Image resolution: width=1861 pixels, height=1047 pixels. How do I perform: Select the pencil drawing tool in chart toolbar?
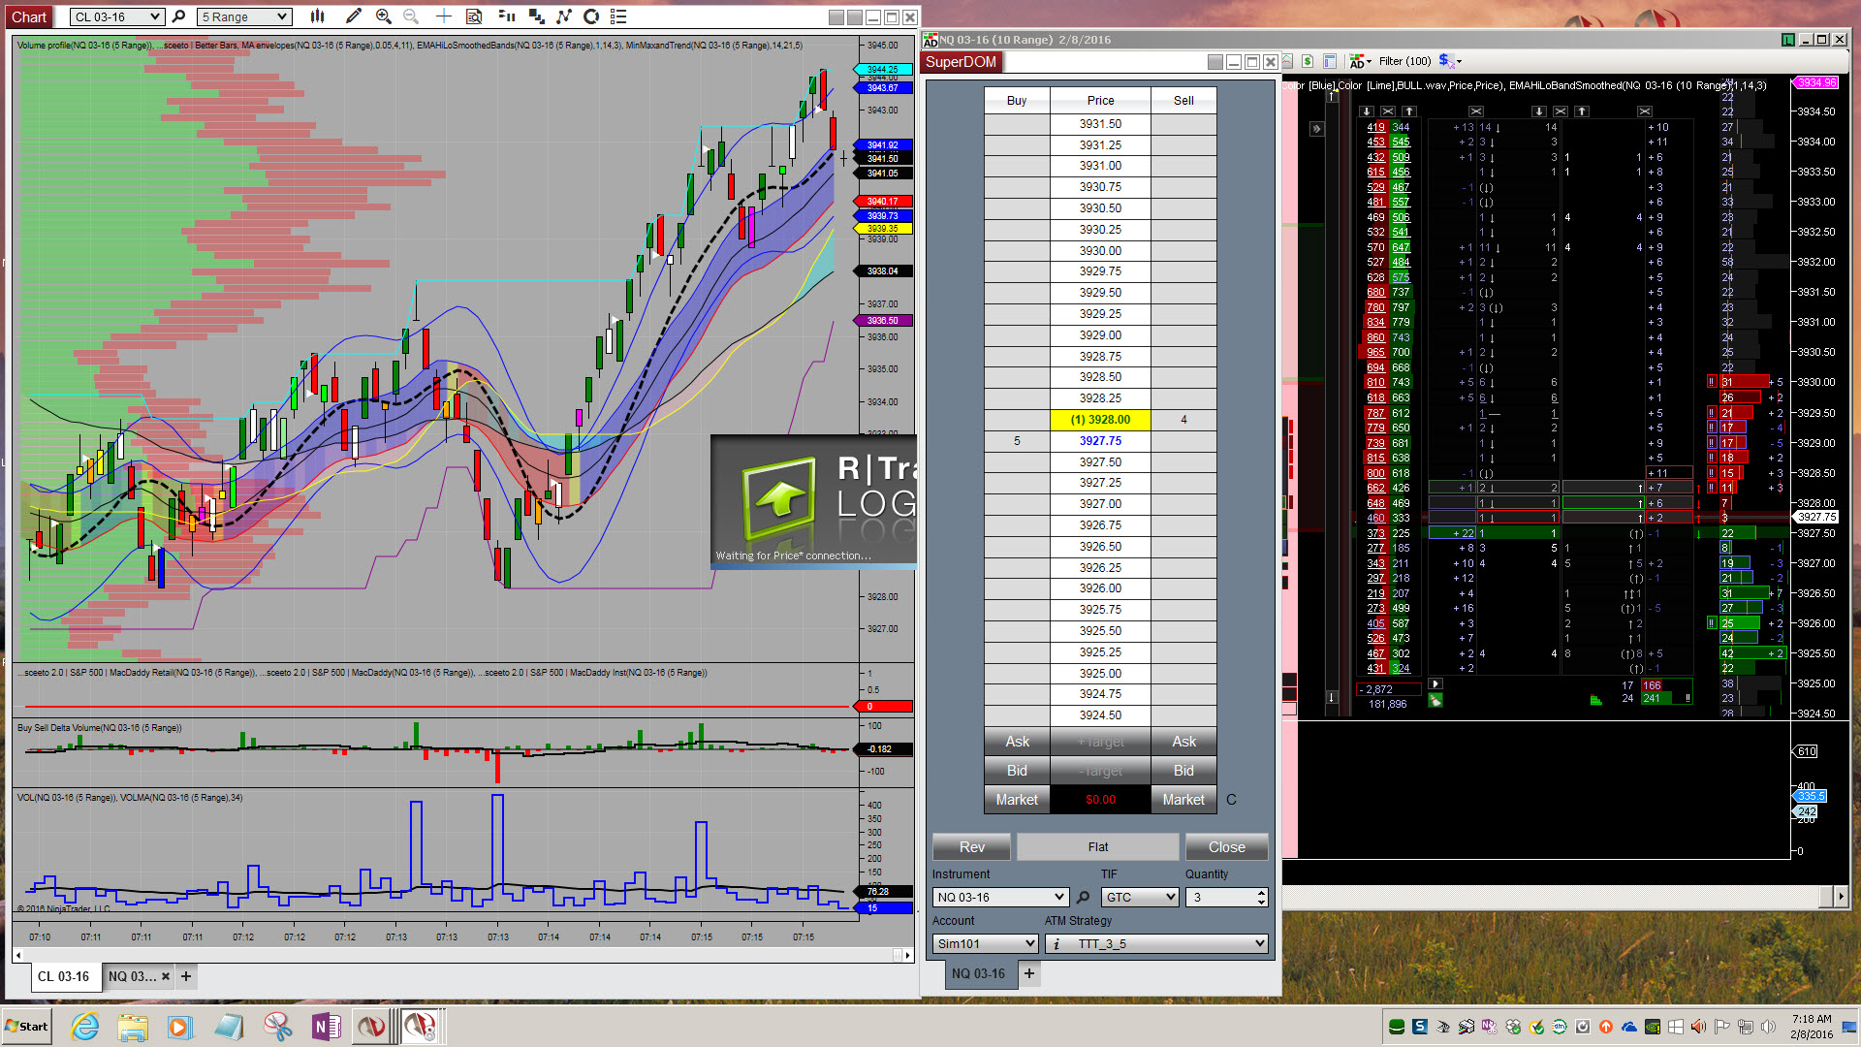tap(354, 16)
